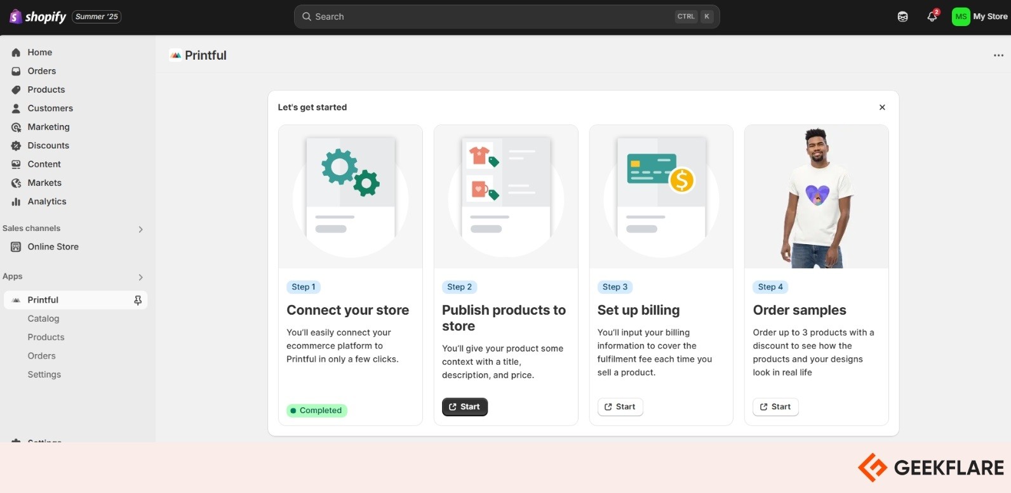Click the Connect your store heading
1011x493 pixels.
(x=348, y=310)
